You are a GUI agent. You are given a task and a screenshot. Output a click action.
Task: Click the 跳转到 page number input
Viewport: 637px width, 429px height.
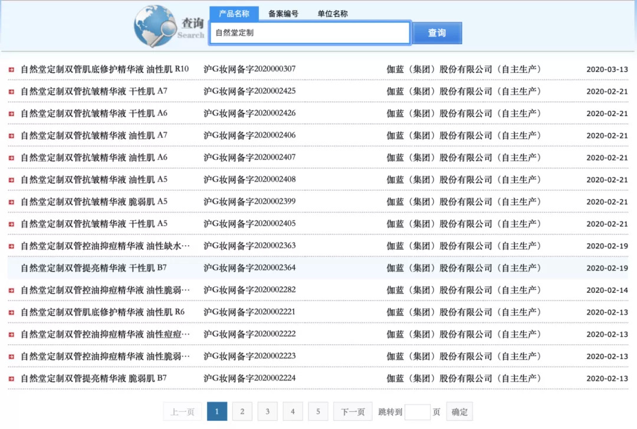click(417, 411)
